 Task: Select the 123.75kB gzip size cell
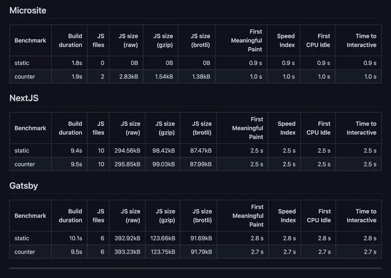[163, 252]
